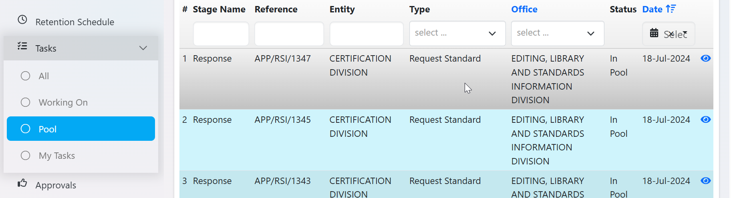Choose the My Tasks radio option

tap(26, 156)
